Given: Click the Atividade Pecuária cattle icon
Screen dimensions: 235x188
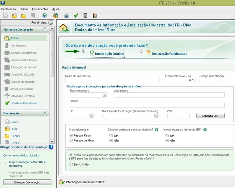Looking at the screenshot, I should (7, 89).
